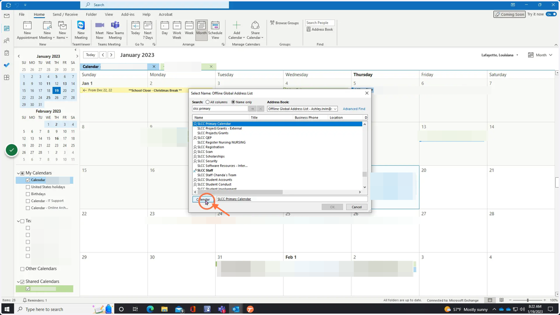
Task: Open the File menu
Action: 21,14
